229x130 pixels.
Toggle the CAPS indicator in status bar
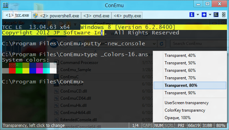[x=148, y=126]
